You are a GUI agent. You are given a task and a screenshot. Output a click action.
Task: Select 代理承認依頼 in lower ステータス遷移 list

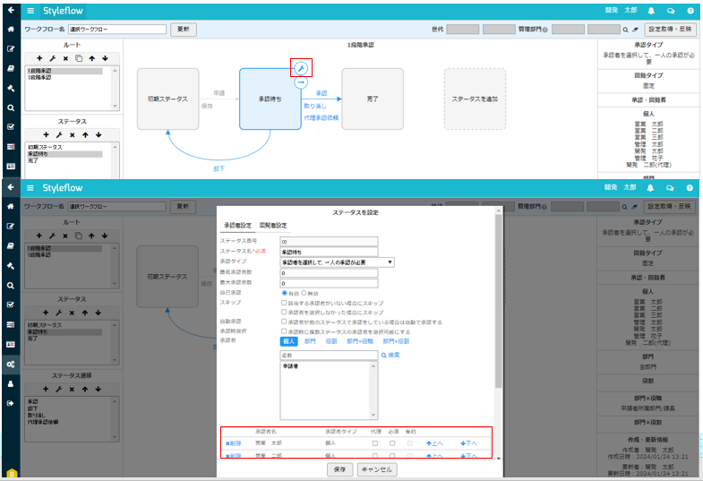[x=43, y=422]
